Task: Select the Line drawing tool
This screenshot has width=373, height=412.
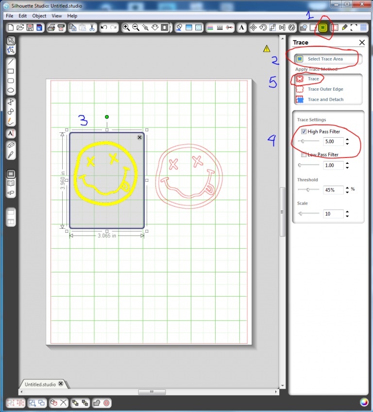Action: pos(11,62)
